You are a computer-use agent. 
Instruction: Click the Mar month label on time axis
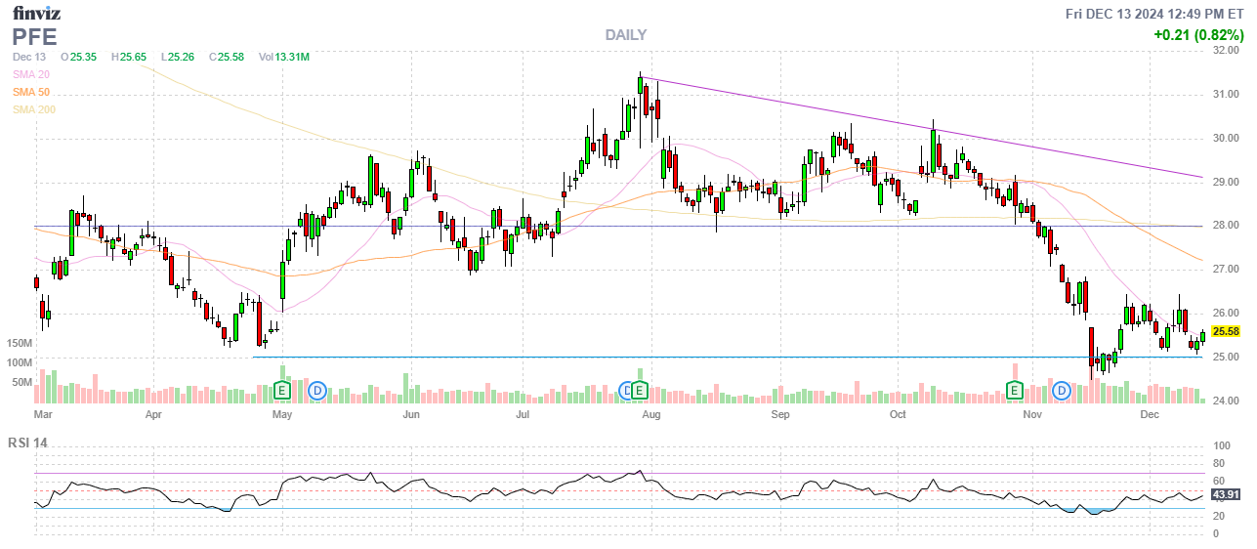(42, 414)
